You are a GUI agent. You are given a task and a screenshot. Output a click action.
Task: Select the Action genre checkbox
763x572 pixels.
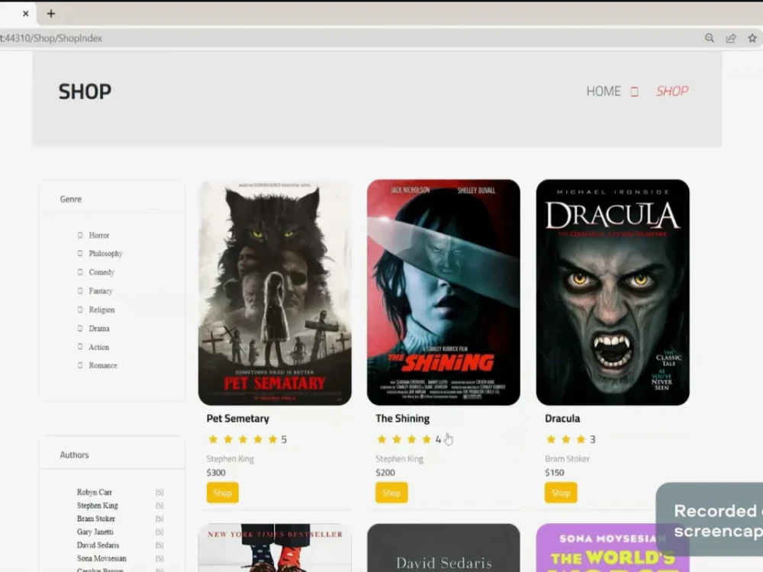[x=80, y=347]
